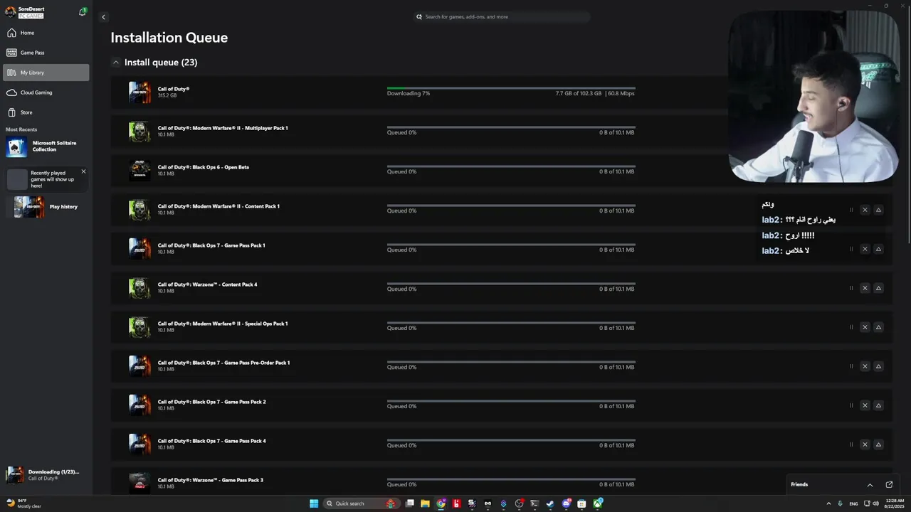The width and height of the screenshot is (911, 512).
Task: Cancel Game Pass Pre-Order Pack 1 install
Action: pos(865,366)
